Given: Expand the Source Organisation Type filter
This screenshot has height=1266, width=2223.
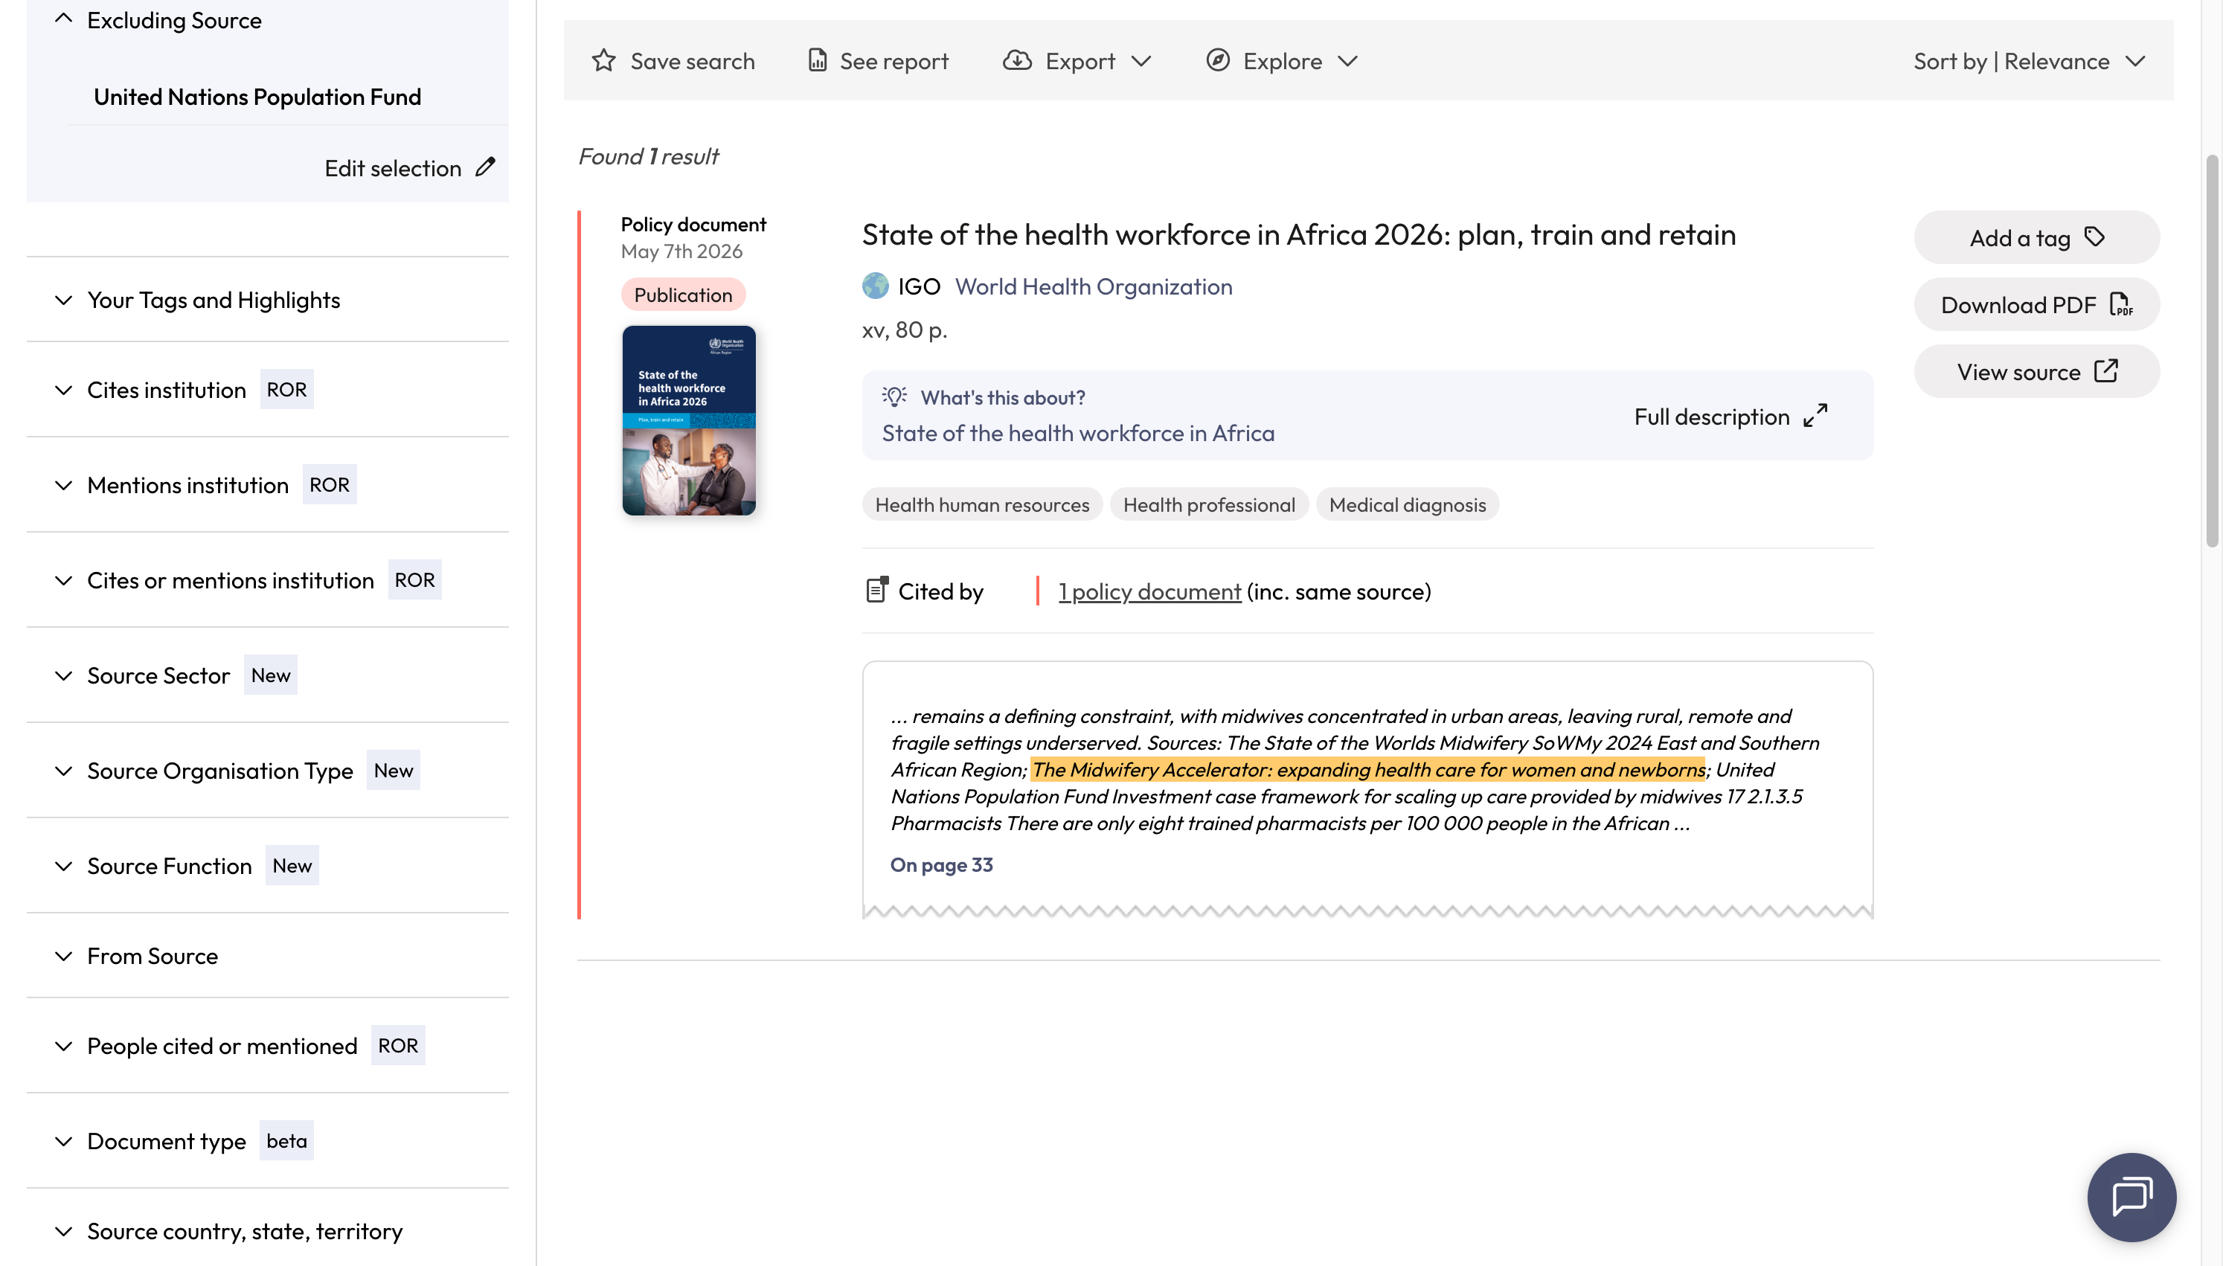Looking at the screenshot, I should (x=63, y=771).
